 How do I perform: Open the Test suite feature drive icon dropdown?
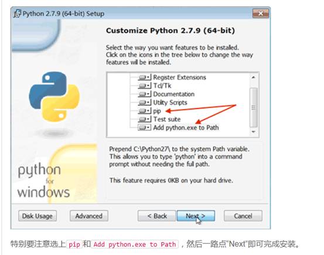point(145,120)
